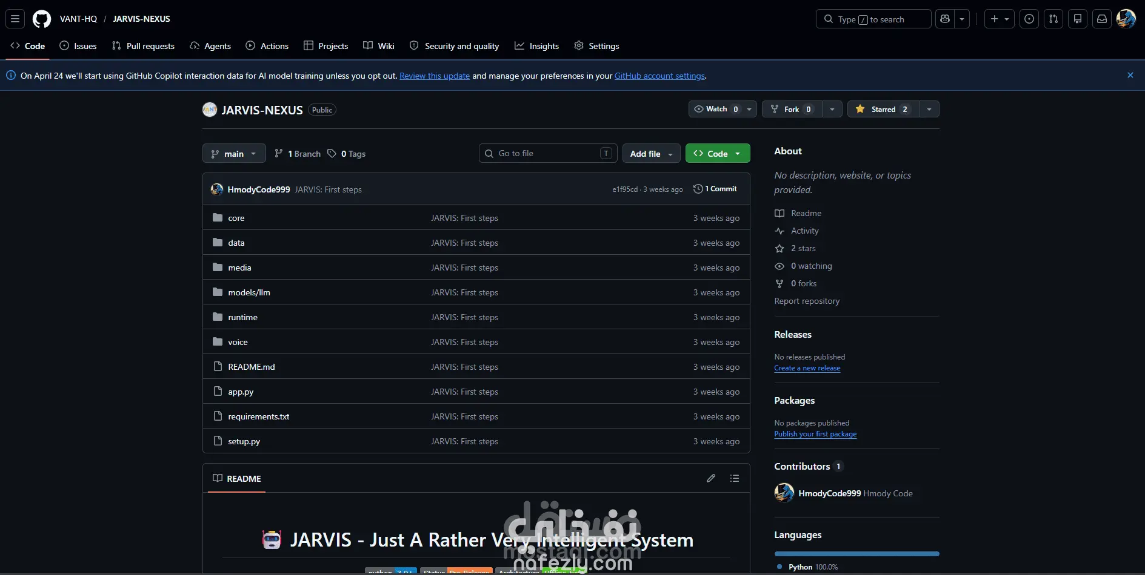The image size is (1145, 575).
Task: Switch to the Code tab
Action: point(28,46)
